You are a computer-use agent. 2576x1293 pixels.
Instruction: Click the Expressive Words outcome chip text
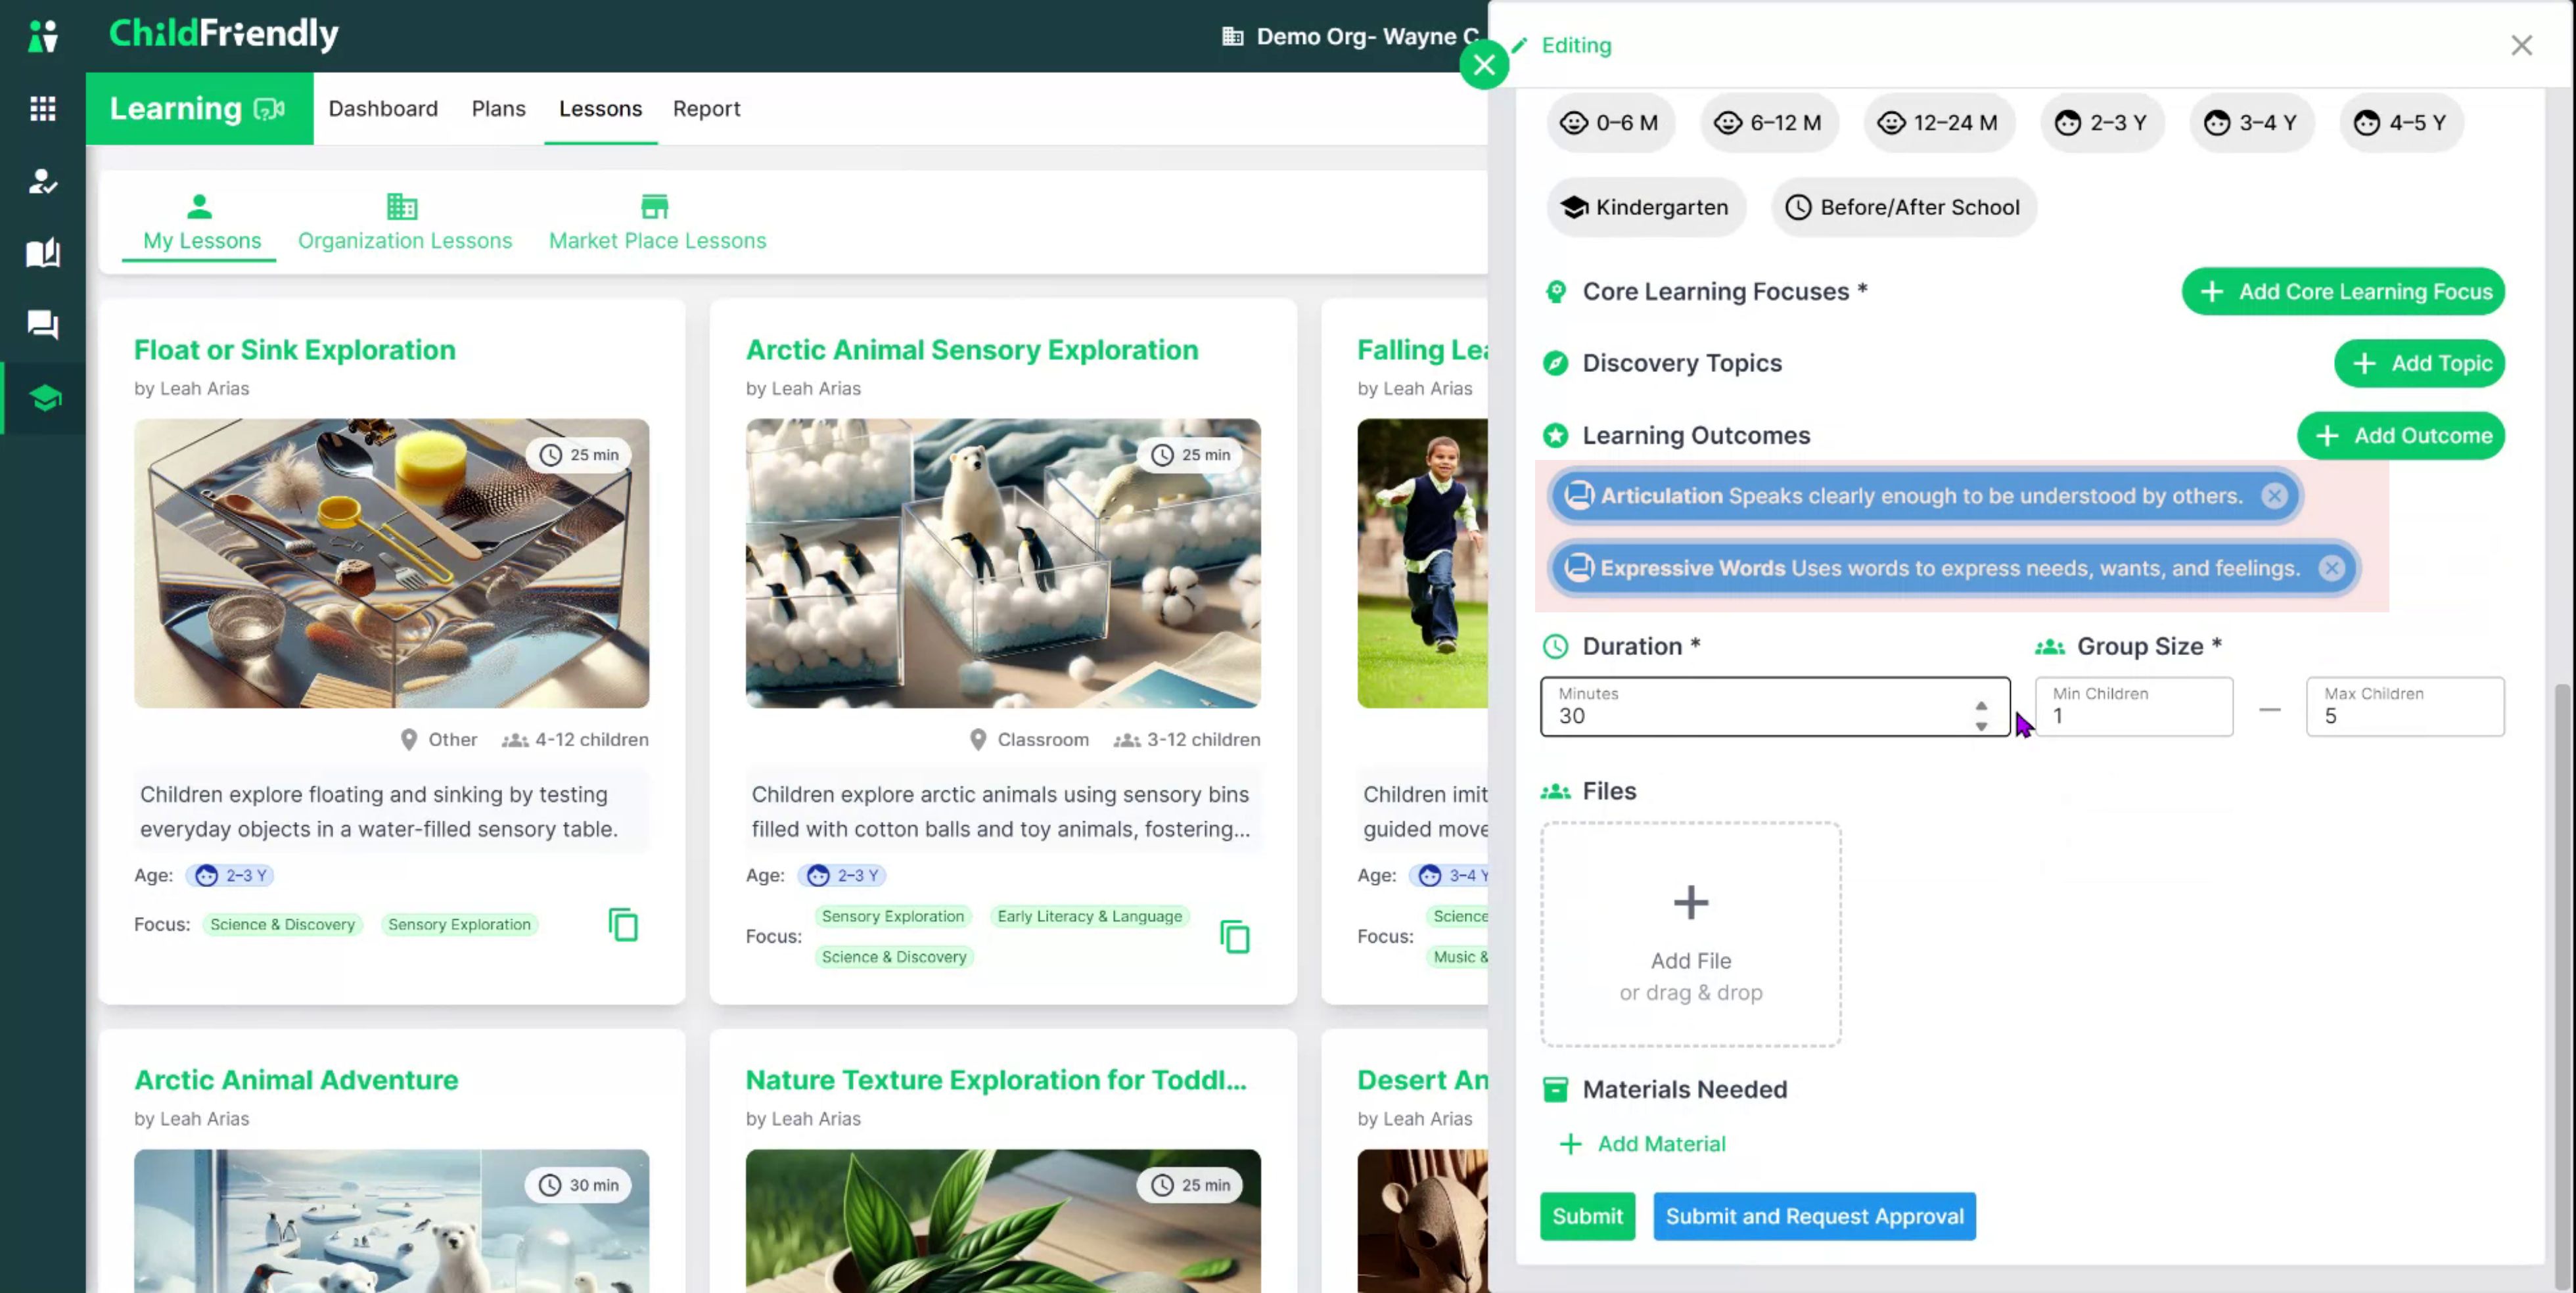(x=1949, y=568)
